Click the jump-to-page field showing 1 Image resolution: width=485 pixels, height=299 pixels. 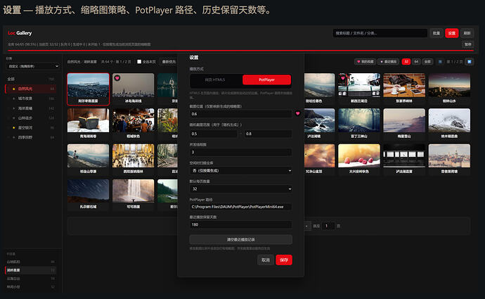coord(328,226)
